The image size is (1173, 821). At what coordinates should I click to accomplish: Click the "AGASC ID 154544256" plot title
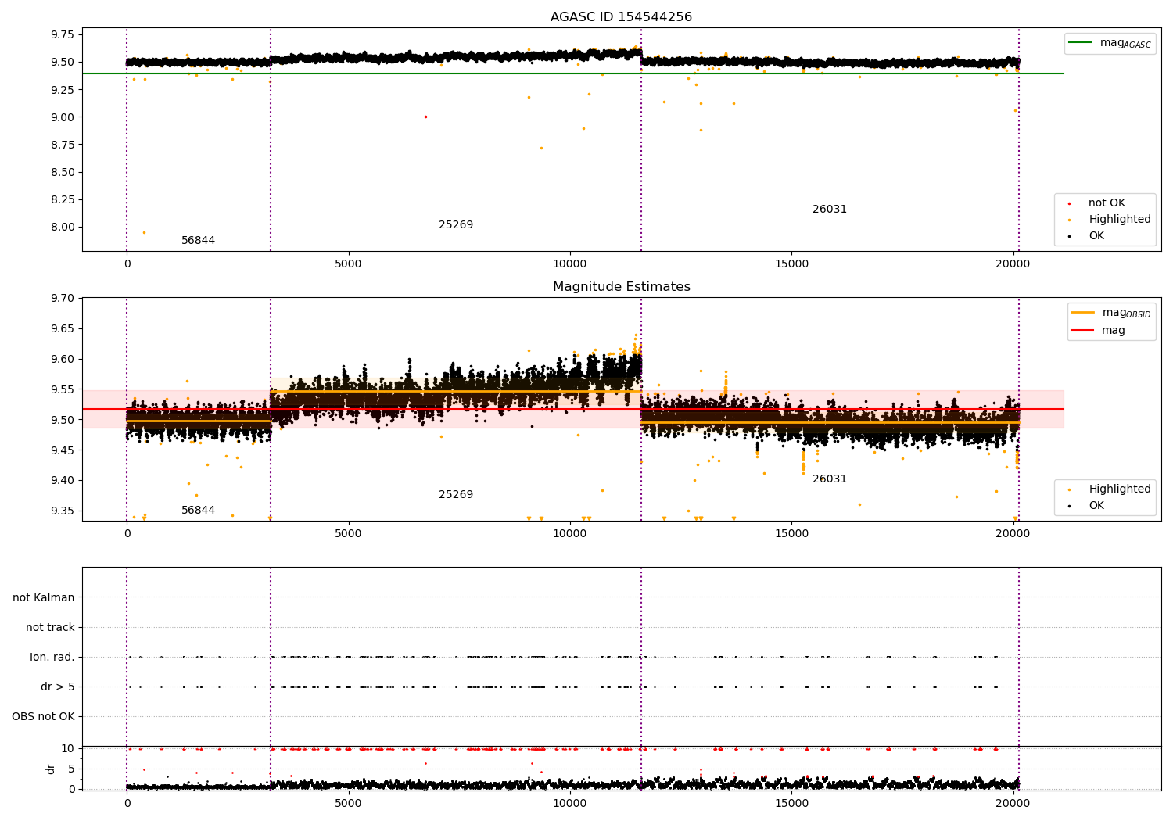point(621,17)
